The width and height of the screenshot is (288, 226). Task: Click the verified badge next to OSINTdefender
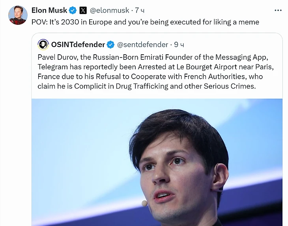[111, 44]
